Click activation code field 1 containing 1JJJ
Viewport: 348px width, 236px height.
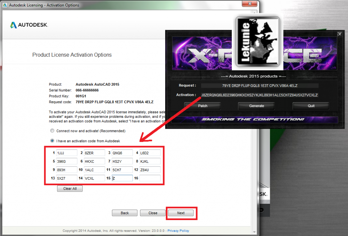click(x=67, y=153)
